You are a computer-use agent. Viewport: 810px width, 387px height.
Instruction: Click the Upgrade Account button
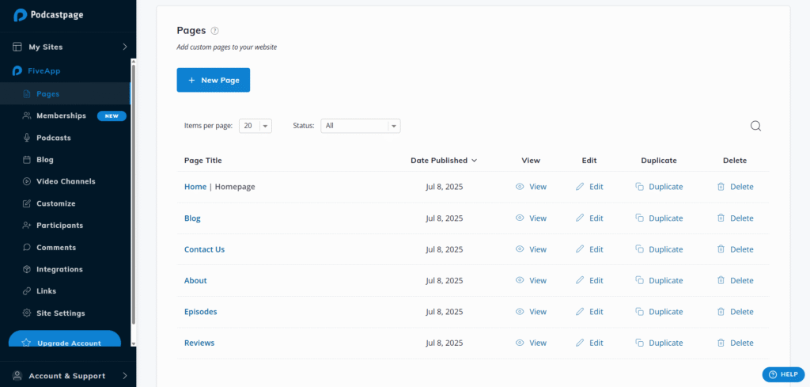65,340
